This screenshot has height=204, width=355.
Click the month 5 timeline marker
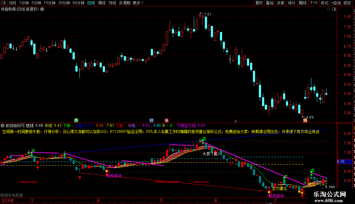(161, 200)
